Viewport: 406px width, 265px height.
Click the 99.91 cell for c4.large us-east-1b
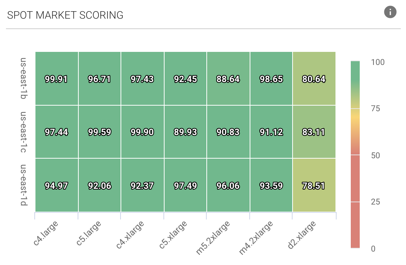pyautogui.click(x=56, y=79)
